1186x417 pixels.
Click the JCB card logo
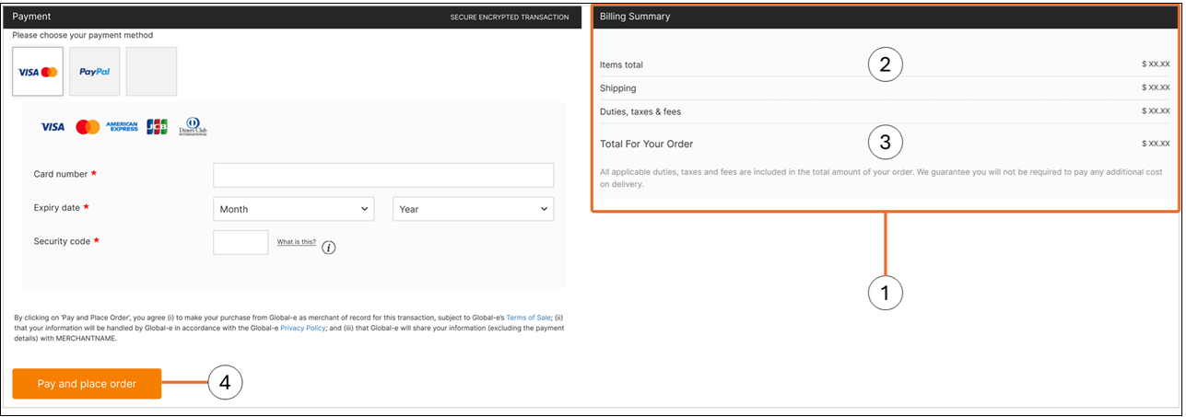pyautogui.click(x=157, y=127)
